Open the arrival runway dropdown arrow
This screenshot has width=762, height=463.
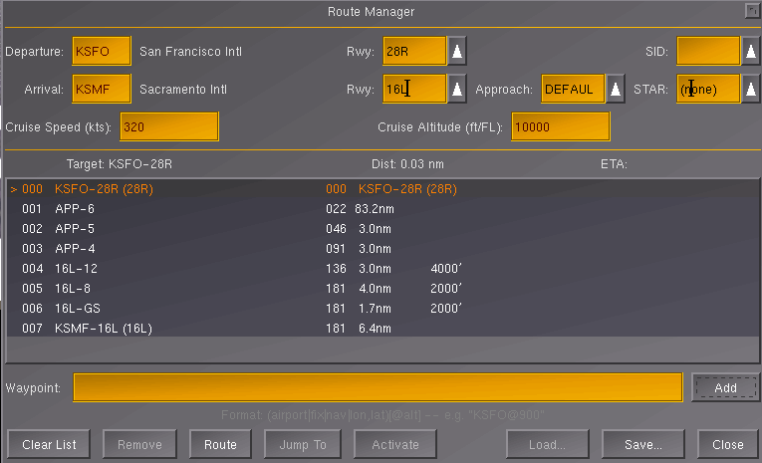tap(457, 89)
